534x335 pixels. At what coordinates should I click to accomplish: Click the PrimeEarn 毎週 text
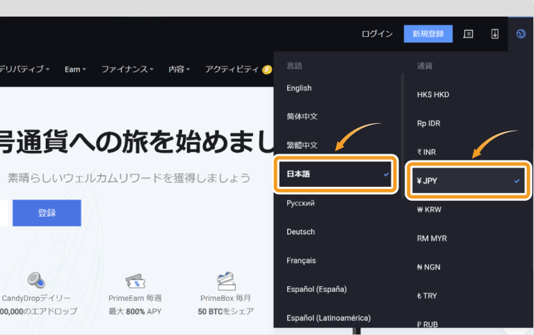tap(135, 298)
